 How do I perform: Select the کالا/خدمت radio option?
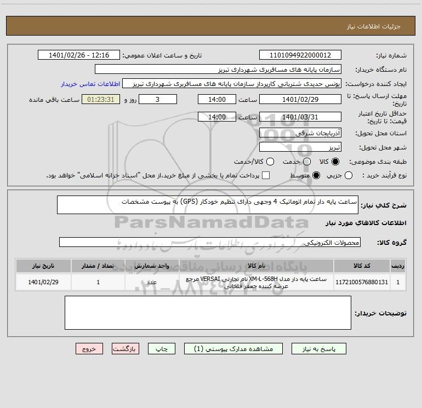coord(270,162)
